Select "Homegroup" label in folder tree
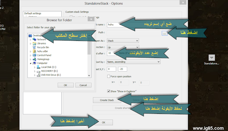The image size is (228, 131). coord(43,59)
